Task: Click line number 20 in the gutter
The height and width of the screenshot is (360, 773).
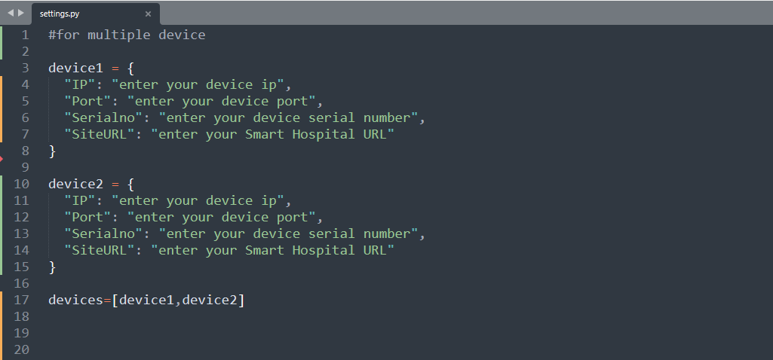Action: click(x=21, y=349)
